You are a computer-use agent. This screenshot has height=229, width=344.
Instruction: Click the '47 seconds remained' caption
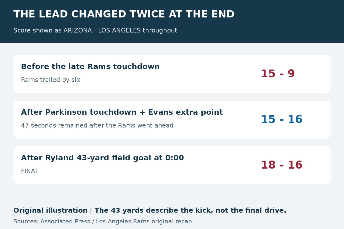point(97,126)
